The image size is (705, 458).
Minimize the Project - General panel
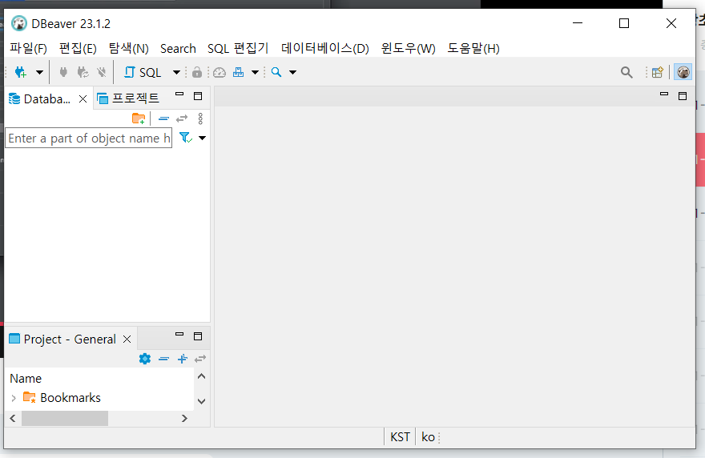(179, 335)
